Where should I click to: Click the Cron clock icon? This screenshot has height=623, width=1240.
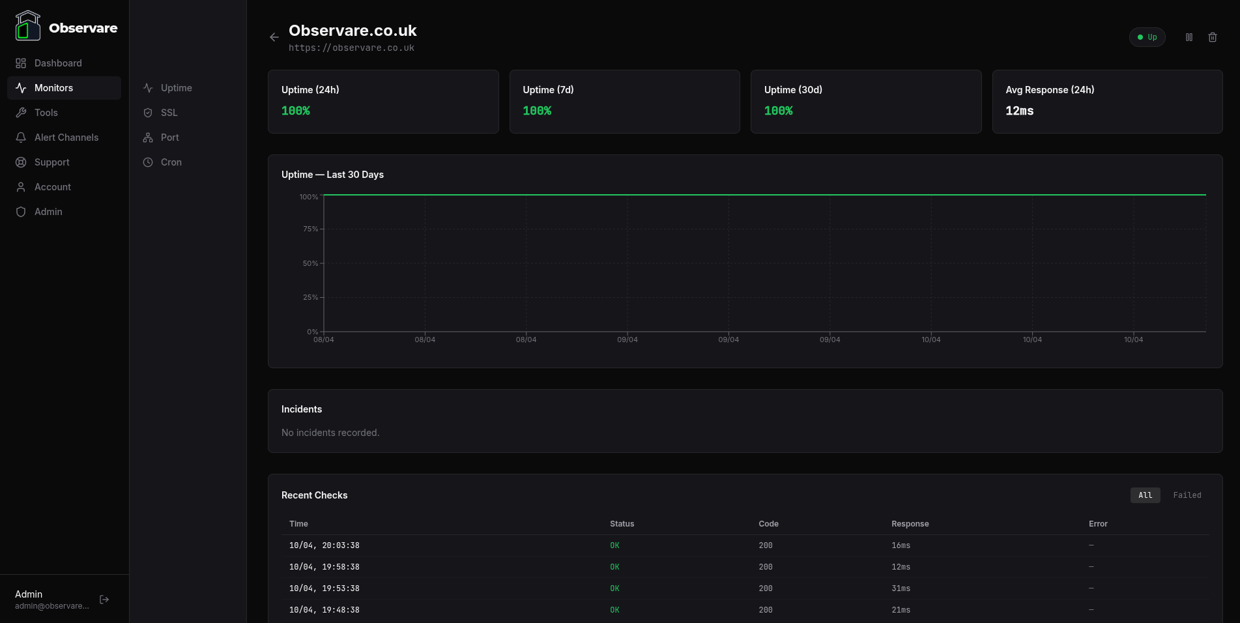click(148, 162)
